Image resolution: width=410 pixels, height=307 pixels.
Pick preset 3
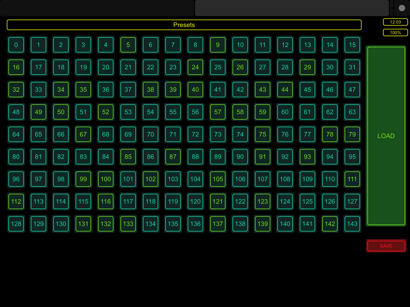point(83,45)
